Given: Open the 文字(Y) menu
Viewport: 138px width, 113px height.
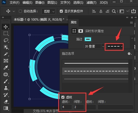Looking at the screenshot, I should (65, 3).
